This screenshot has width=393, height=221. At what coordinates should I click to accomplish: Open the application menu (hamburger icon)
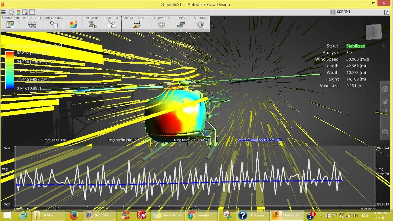click(3, 12)
